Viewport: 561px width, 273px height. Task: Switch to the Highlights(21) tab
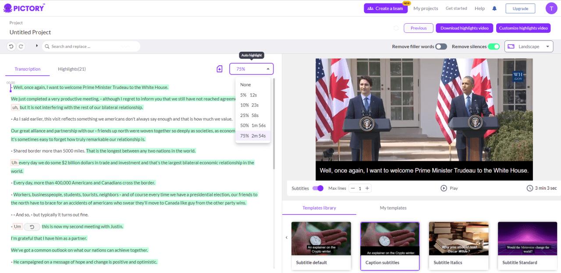(72, 69)
